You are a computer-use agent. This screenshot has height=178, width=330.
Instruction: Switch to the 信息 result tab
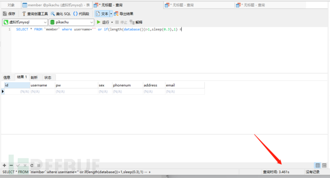click(7, 77)
